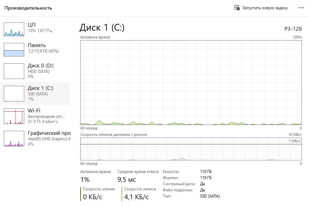Click the run new task icon
This screenshot has width=309, height=206.
click(237, 8)
